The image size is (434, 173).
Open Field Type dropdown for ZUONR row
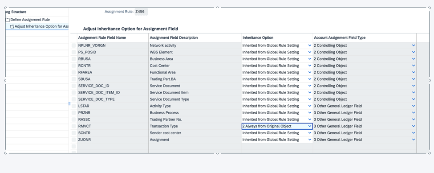click(414, 140)
